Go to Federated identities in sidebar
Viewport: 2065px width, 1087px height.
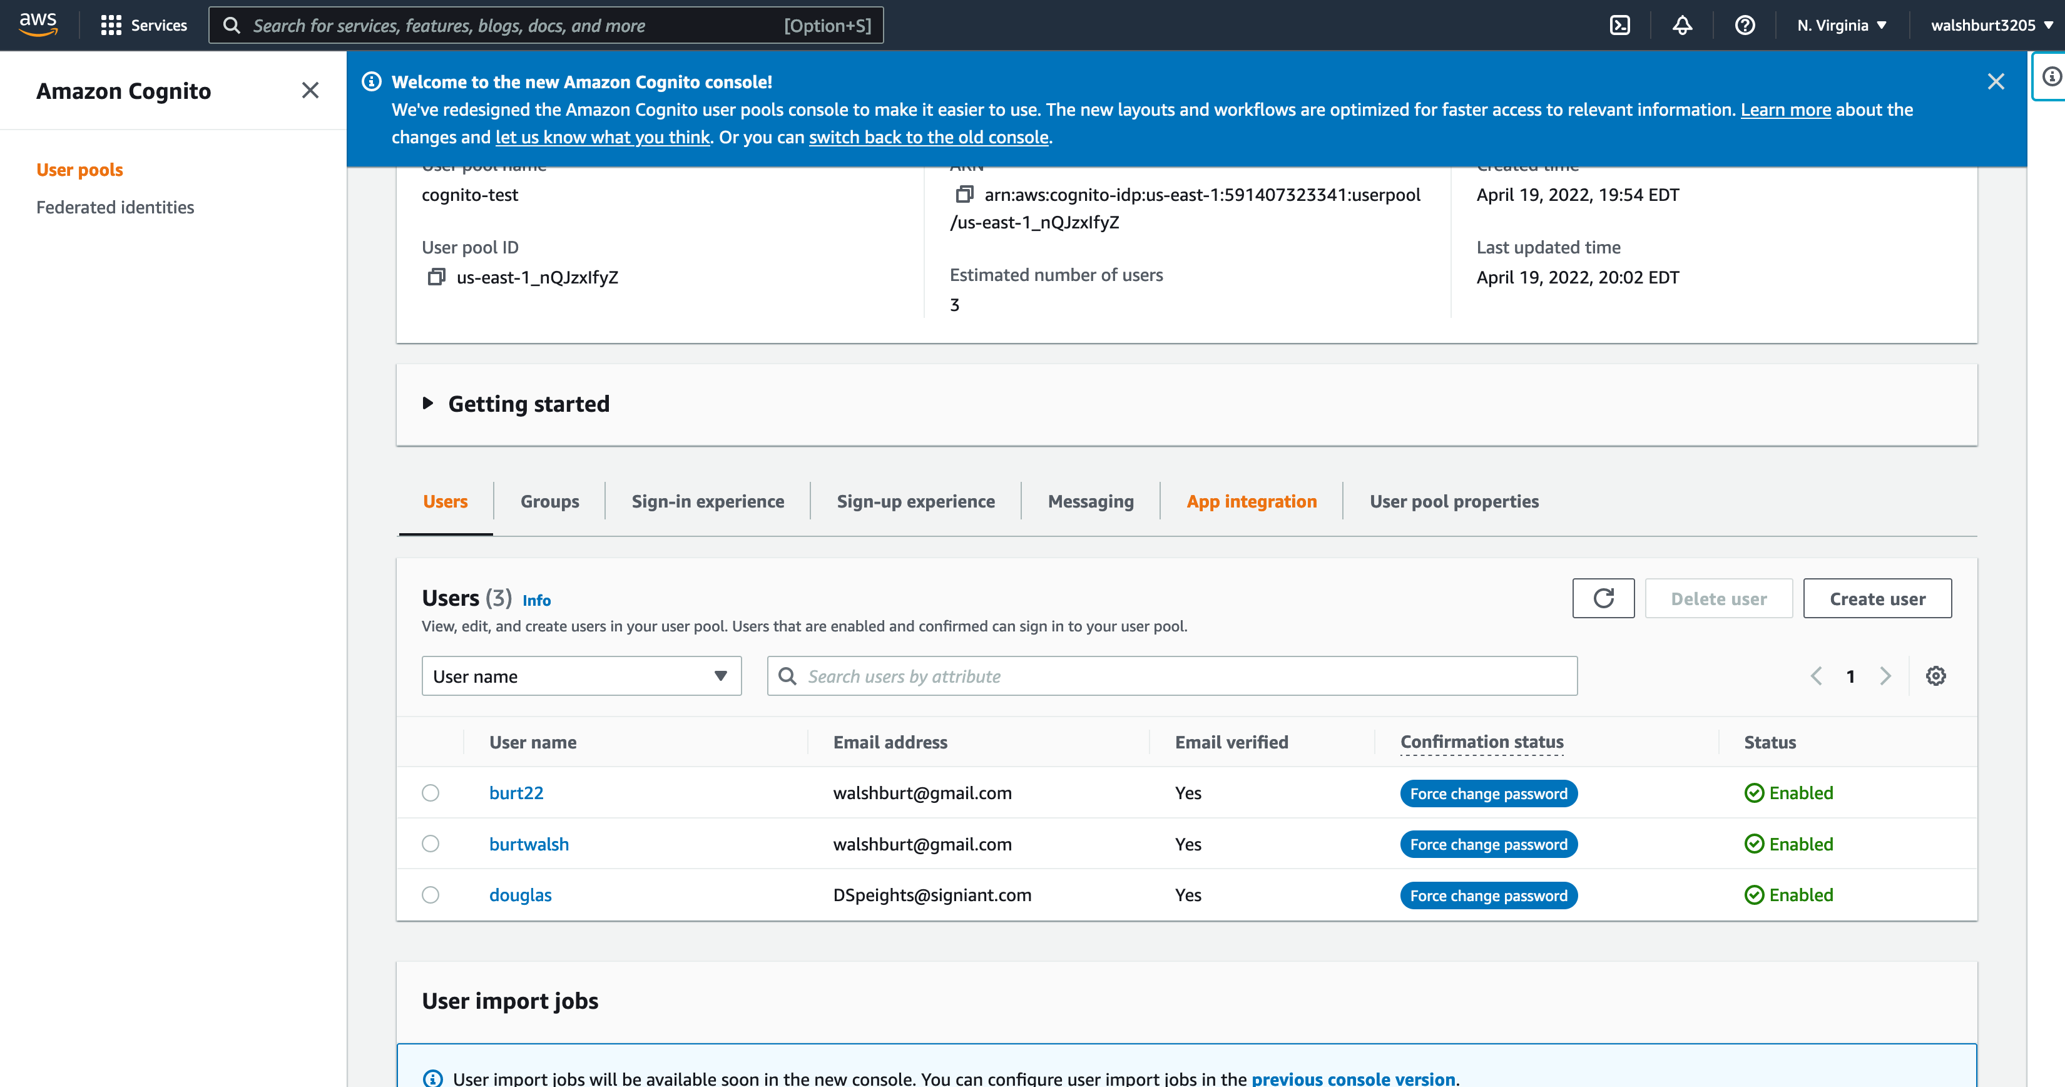click(115, 208)
